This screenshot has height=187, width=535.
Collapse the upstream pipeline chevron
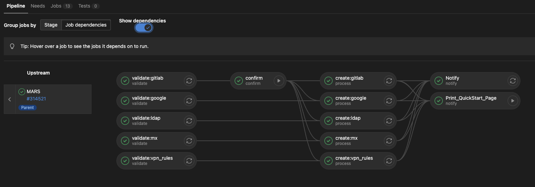click(10, 99)
